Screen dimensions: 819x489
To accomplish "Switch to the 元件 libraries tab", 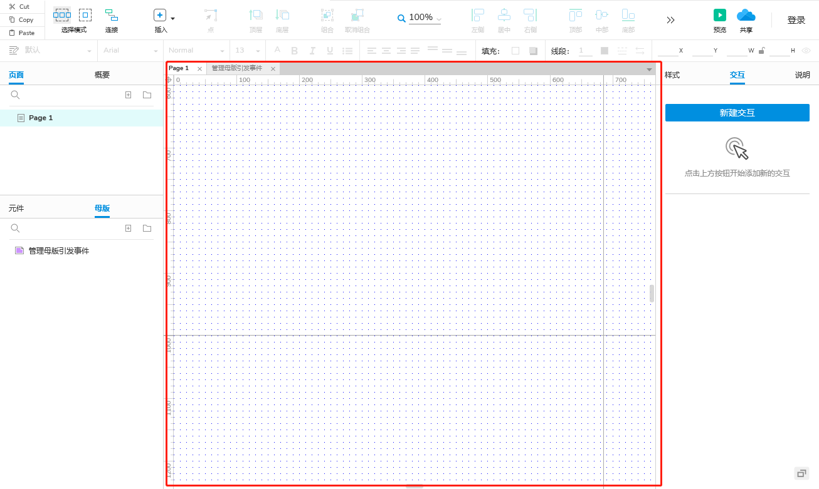I will [16, 208].
